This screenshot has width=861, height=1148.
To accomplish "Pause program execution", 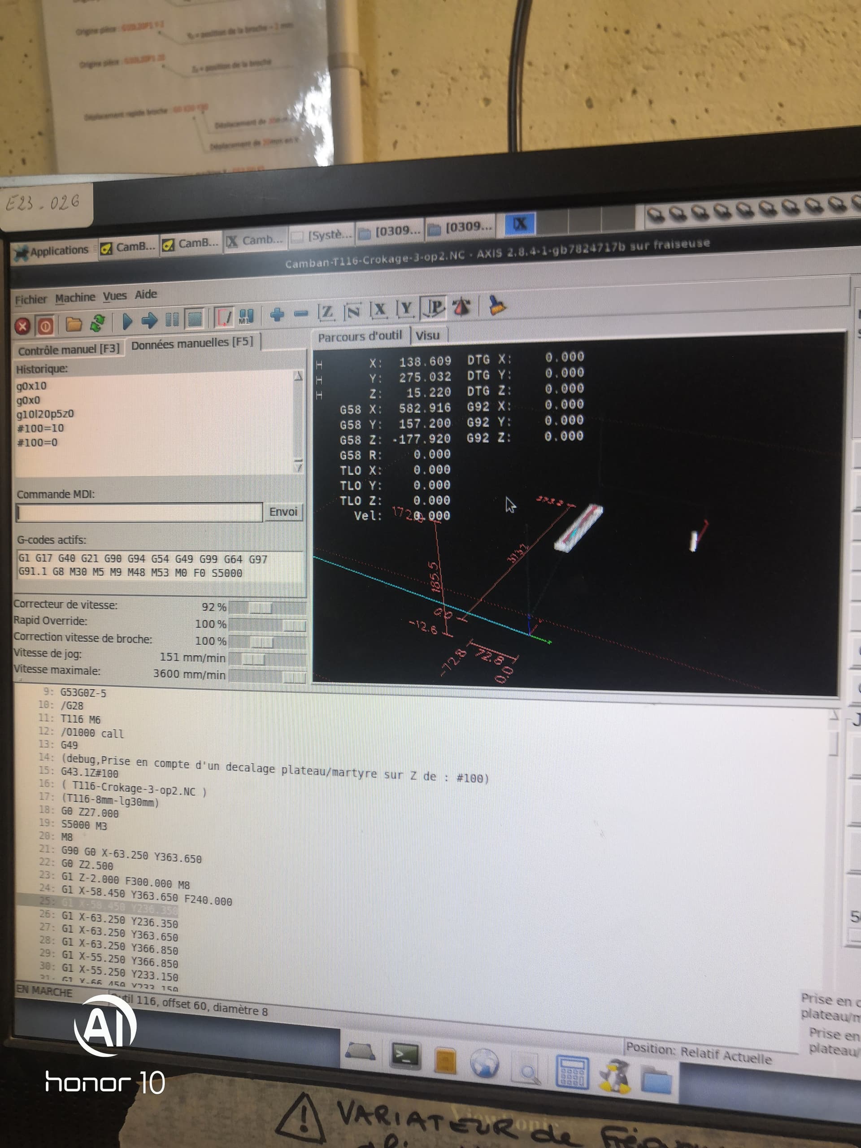I will 172,319.
